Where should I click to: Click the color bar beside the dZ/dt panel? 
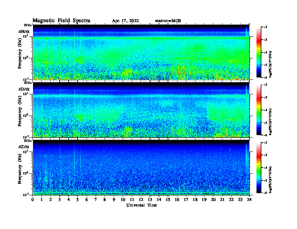click(259, 168)
